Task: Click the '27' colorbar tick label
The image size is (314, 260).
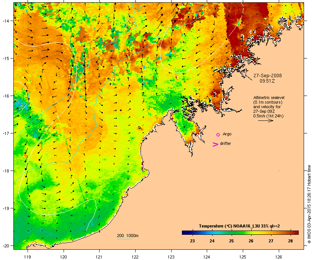Action: pyautogui.click(x=271, y=241)
